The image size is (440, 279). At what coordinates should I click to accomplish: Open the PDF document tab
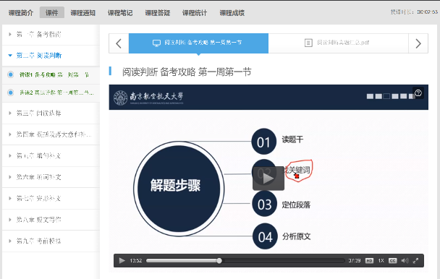click(338, 43)
